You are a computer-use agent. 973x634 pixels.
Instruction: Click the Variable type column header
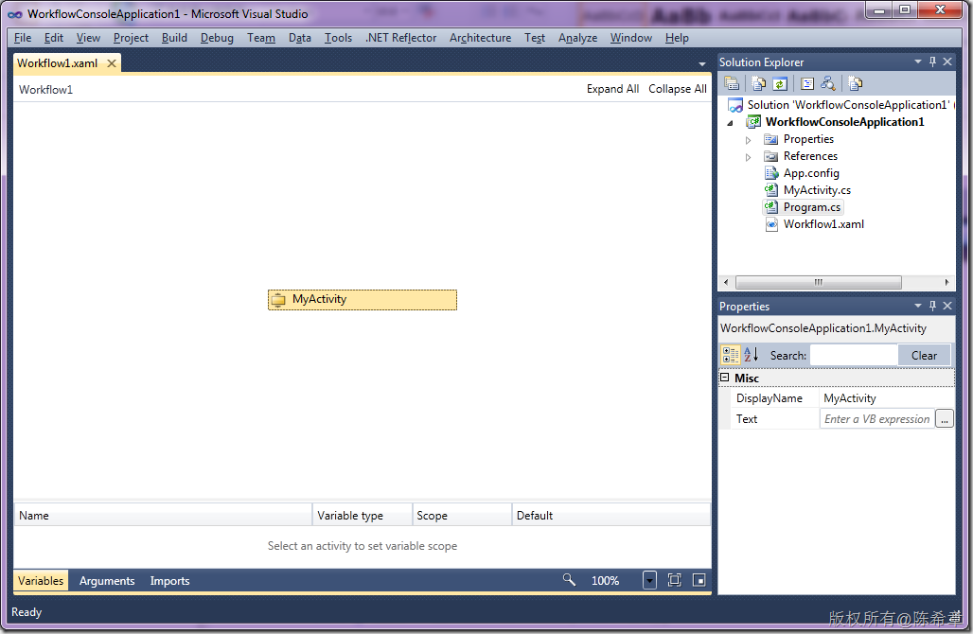point(363,515)
